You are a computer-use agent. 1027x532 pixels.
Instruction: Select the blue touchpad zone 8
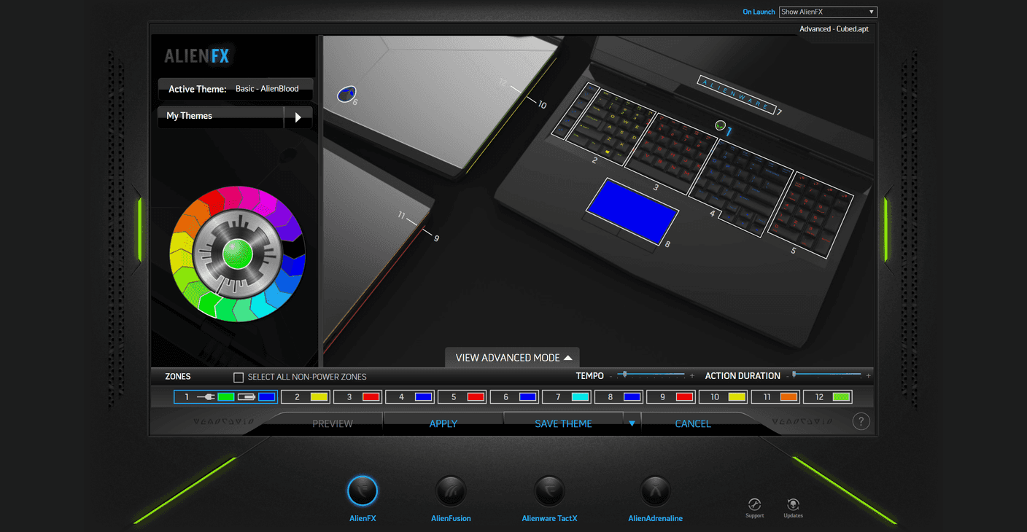point(631,211)
